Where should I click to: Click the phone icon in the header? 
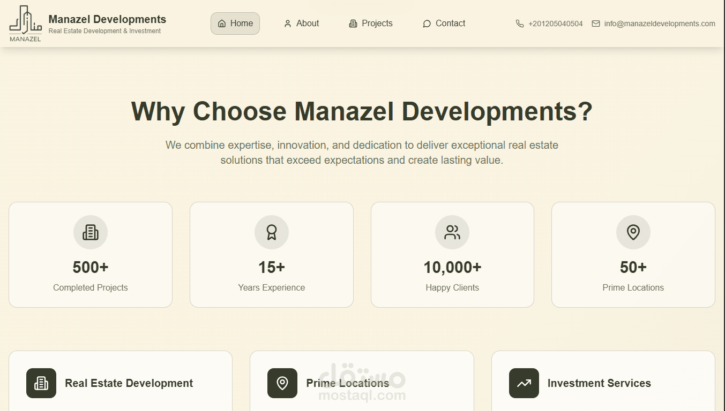pyautogui.click(x=520, y=24)
